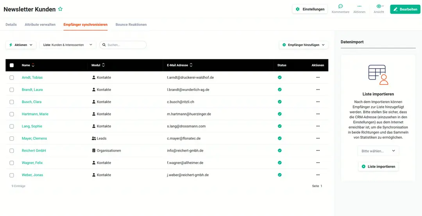The image size is (422, 216).
Task: Toggle the select-all checkbox in table header
Action: coord(12,65)
